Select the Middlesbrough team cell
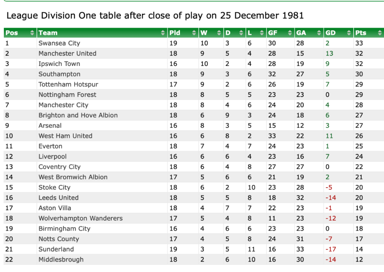The height and width of the screenshot is (272, 384). 61,260
